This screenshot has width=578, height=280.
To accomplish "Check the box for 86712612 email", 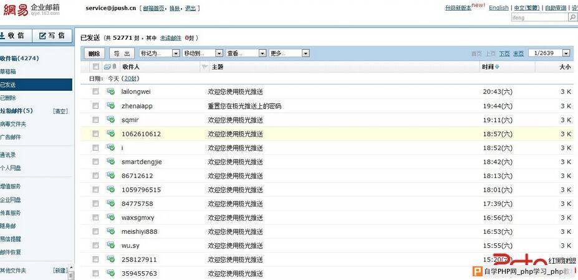I will point(95,175).
